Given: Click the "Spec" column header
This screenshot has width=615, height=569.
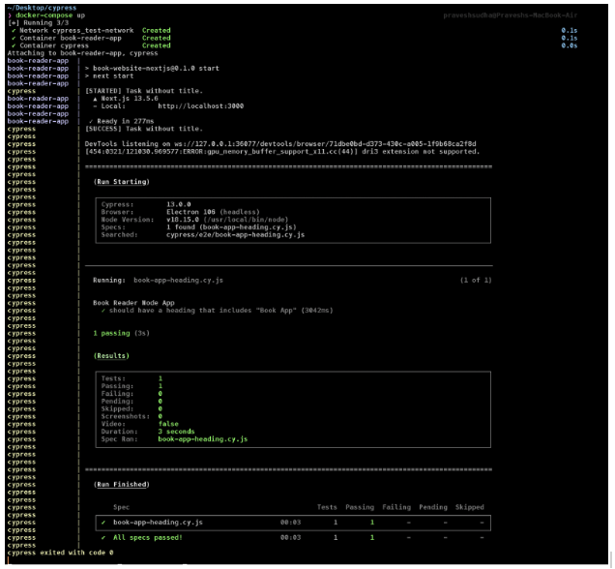Looking at the screenshot, I should [121, 507].
